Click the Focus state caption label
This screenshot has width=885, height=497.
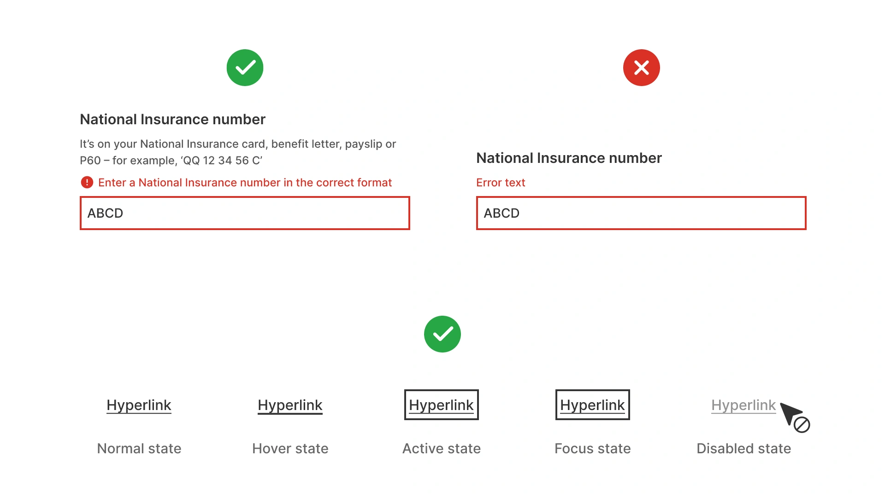(592, 448)
